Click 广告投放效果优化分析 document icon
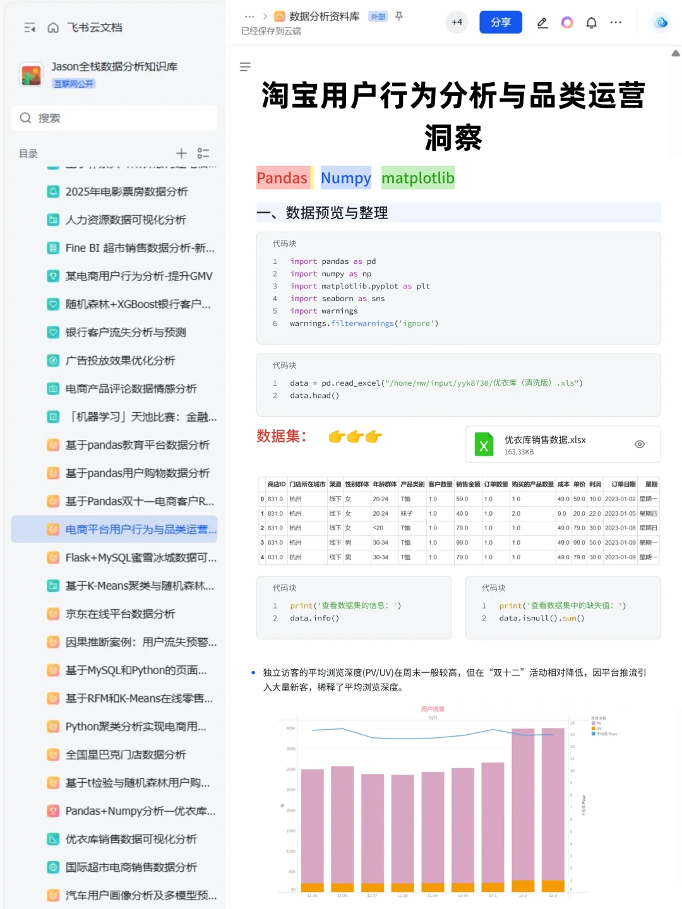The height and width of the screenshot is (909, 682). pyautogui.click(x=54, y=360)
